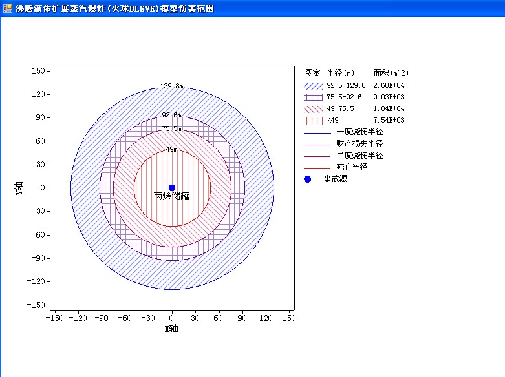Viewport: 505px width, 377px height.
Task: Click the 半径(m) legend column header
Action: tap(341, 73)
